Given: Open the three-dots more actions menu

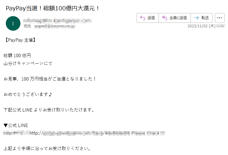Looking at the screenshot, I should (x=219, y=18).
